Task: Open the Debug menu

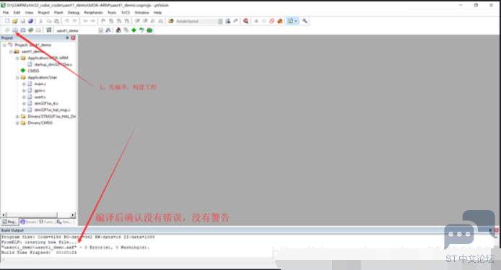Action: click(x=74, y=12)
